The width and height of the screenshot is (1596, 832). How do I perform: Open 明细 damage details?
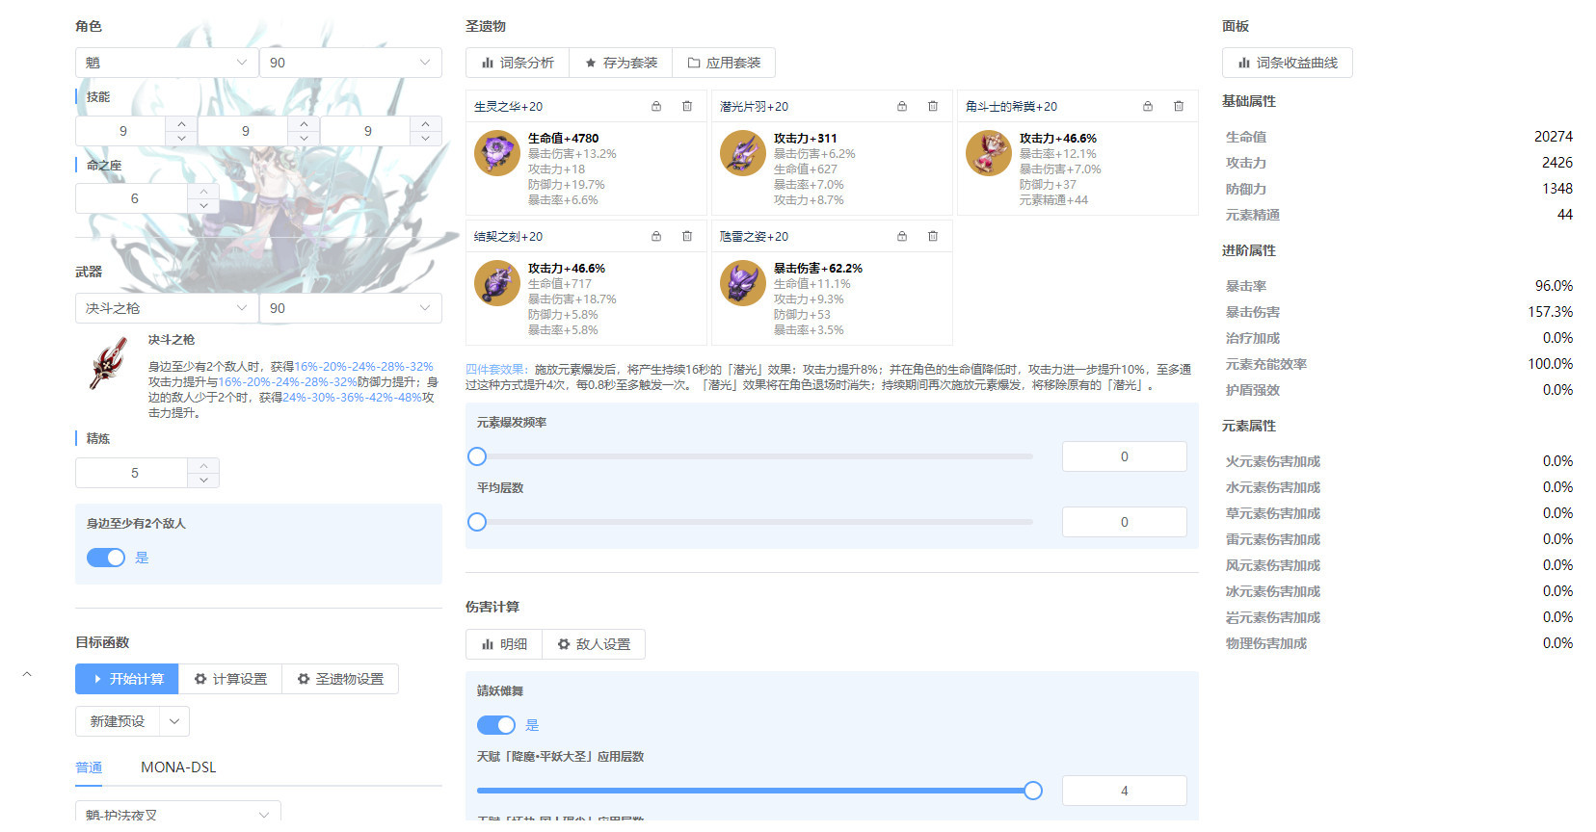[504, 644]
